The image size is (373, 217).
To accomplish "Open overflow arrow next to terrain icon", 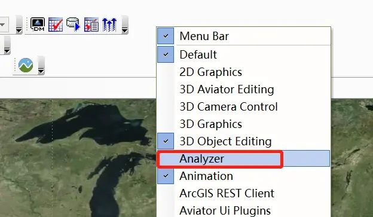I will pyautogui.click(x=41, y=65).
